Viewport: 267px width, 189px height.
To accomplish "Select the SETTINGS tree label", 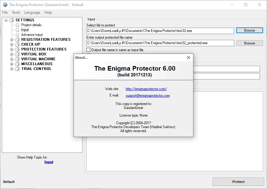I will click(25, 20).
